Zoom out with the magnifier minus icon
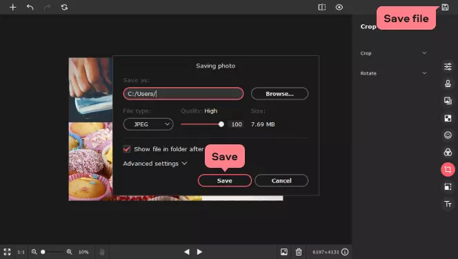Viewport: 458px width, 259px height. [34, 251]
